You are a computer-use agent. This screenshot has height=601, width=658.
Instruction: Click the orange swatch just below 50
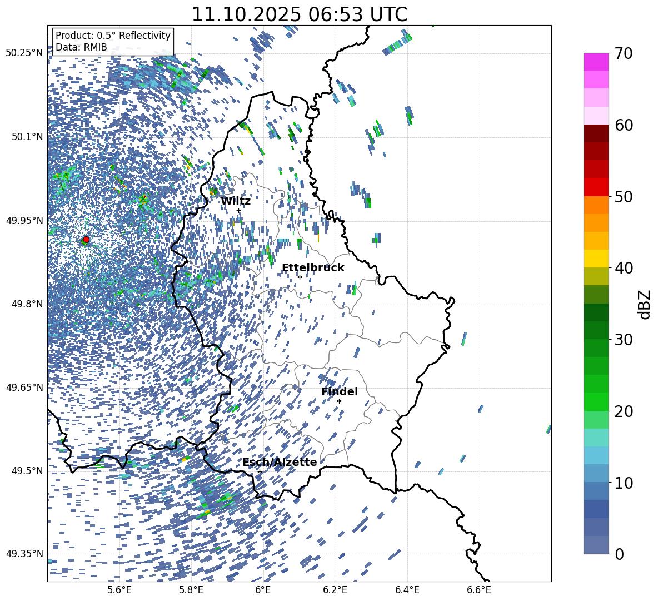tap(596, 205)
